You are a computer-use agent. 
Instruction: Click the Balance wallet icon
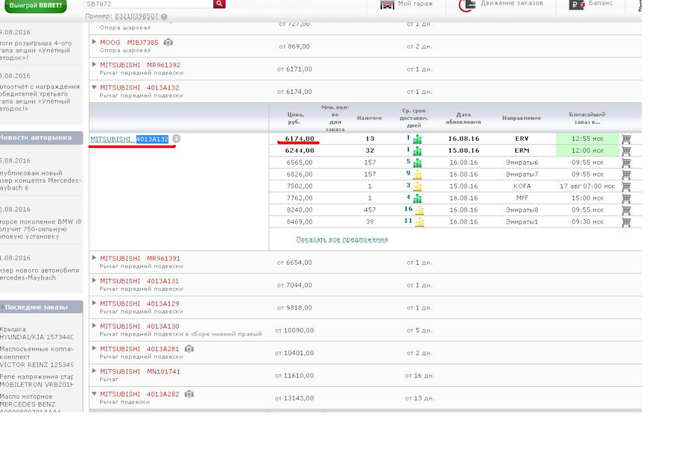tap(576, 5)
